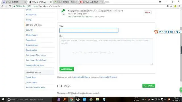Viewport: 182px width, 102px height.
Task: Open Authorized OAuth Apps
Action: point(36,55)
